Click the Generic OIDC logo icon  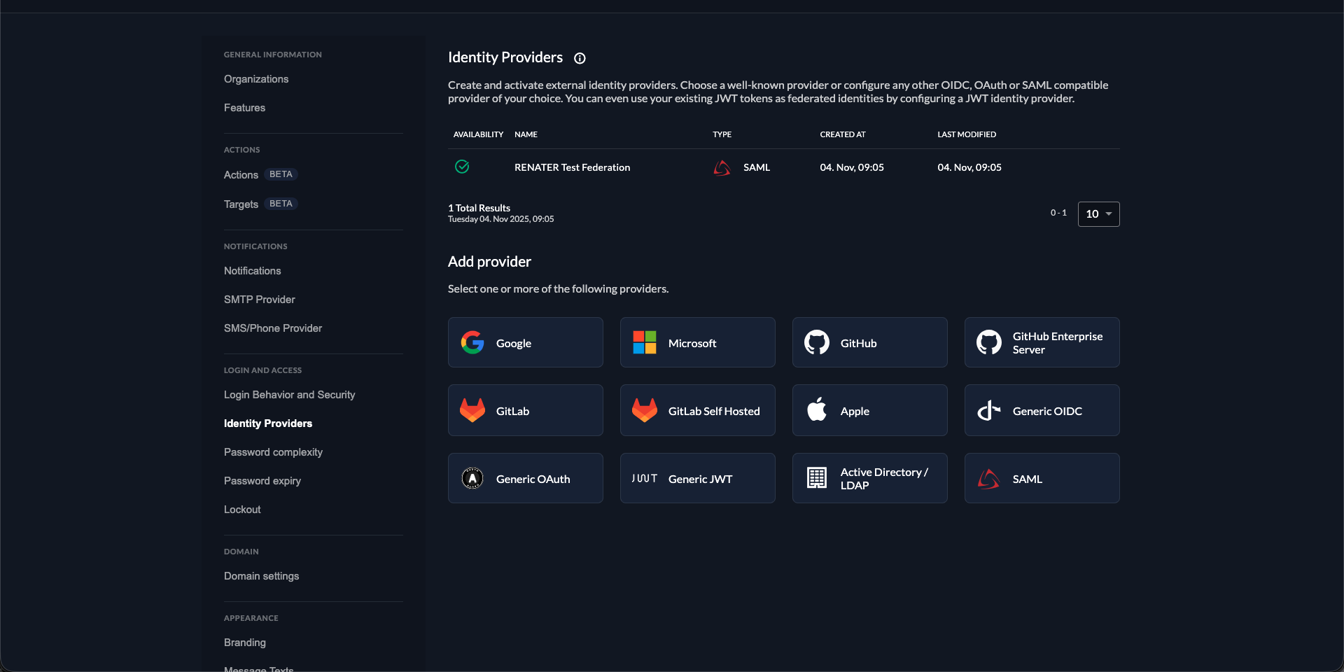[x=988, y=410]
